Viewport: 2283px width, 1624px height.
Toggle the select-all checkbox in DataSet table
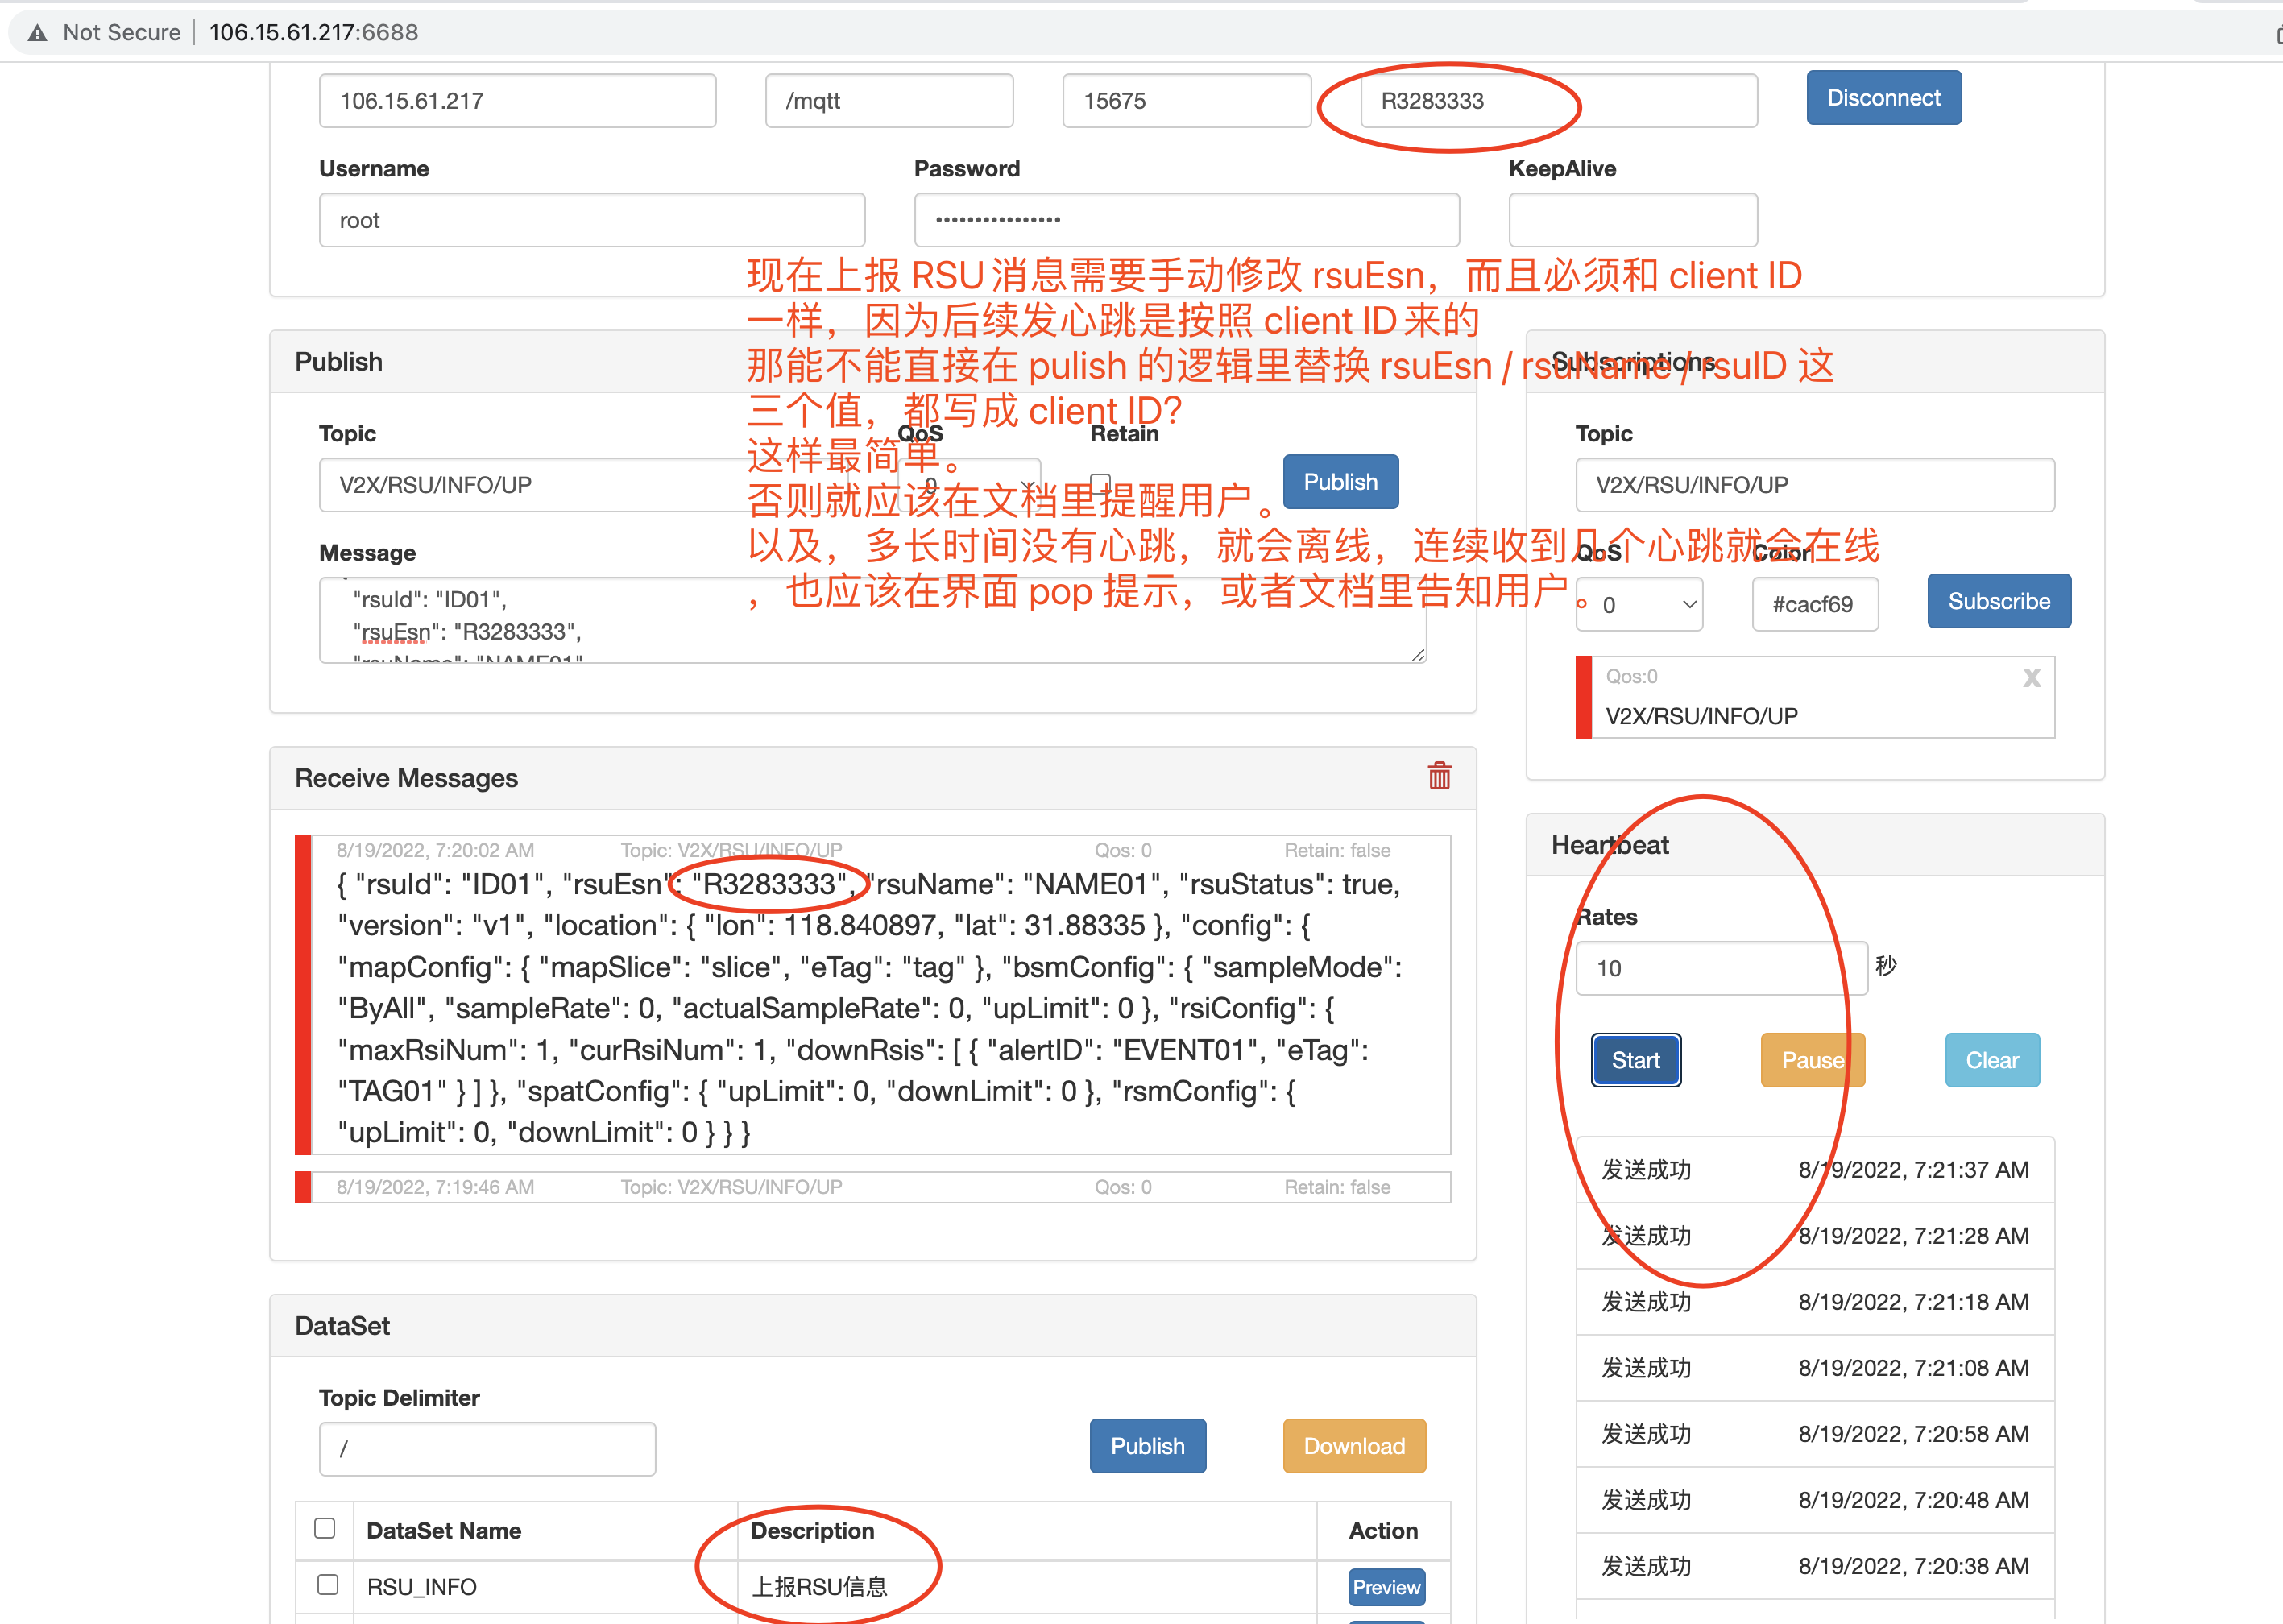click(x=325, y=1528)
